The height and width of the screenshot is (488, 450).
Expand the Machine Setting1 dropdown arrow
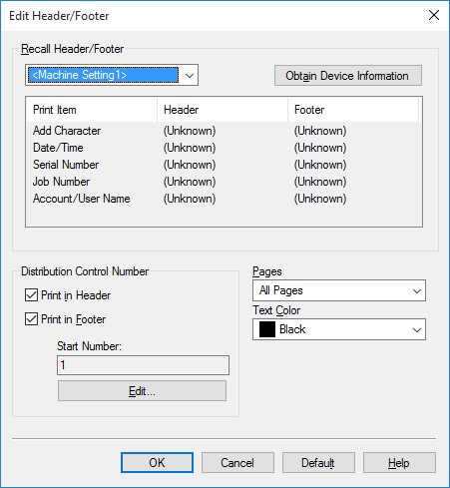pos(190,75)
